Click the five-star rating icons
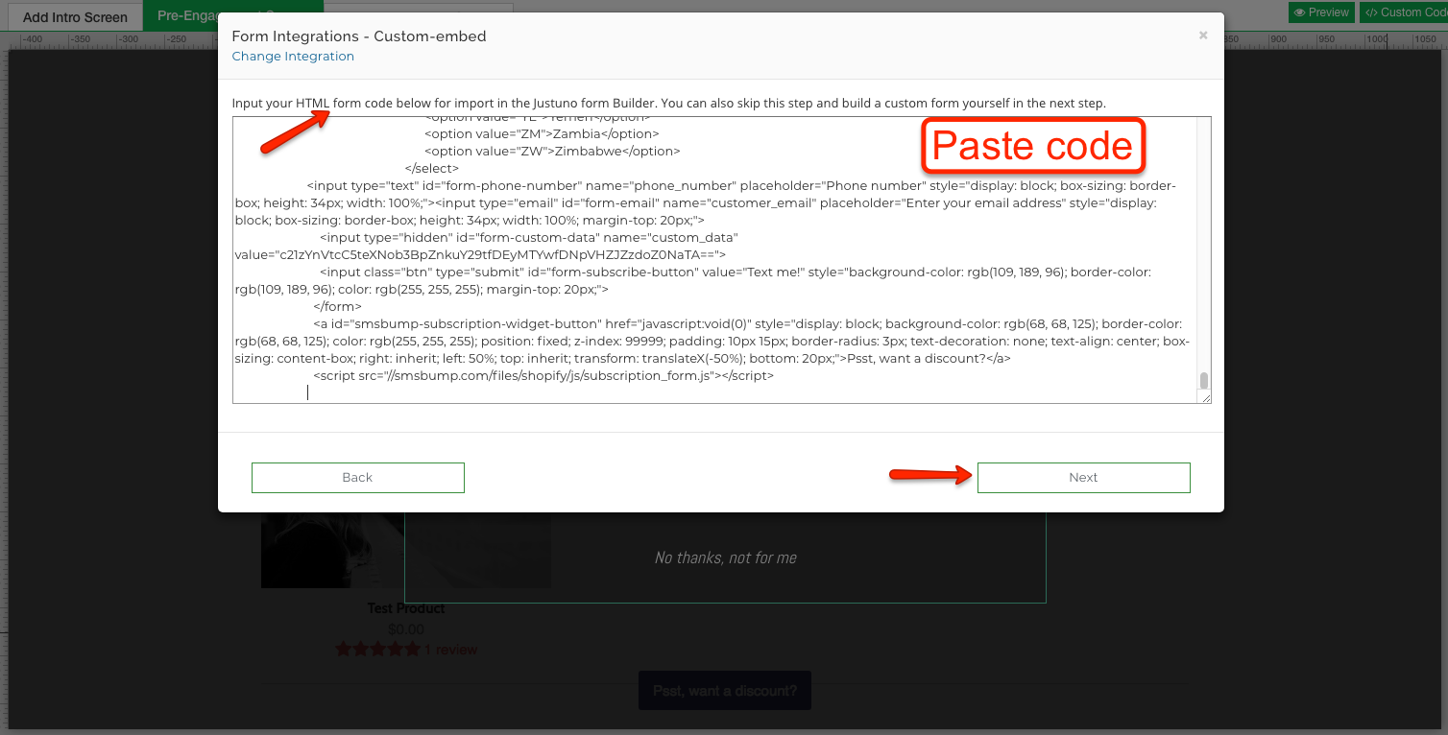This screenshot has height=735, width=1448. click(377, 650)
